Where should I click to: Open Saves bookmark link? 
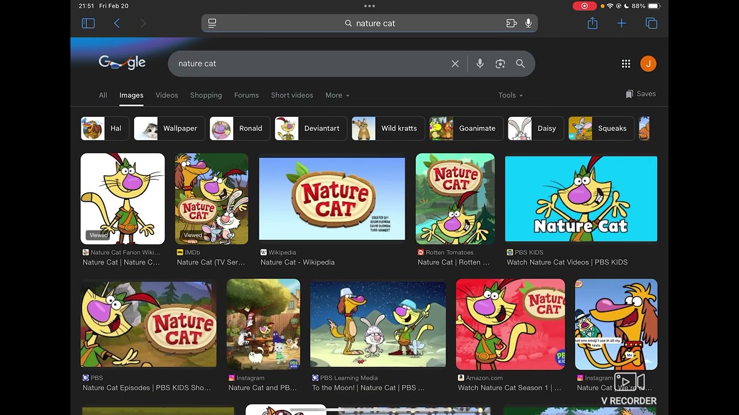pyautogui.click(x=641, y=94)
